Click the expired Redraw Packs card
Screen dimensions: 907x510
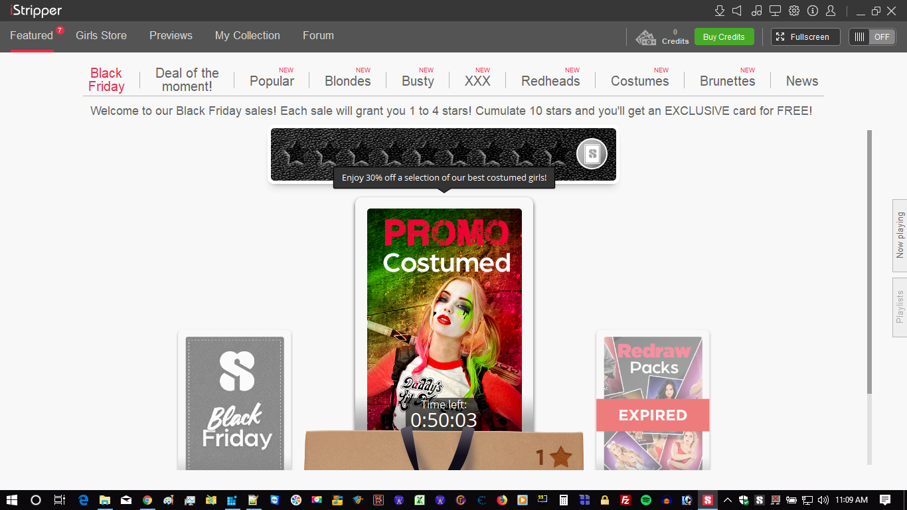[x=653, y=402]
